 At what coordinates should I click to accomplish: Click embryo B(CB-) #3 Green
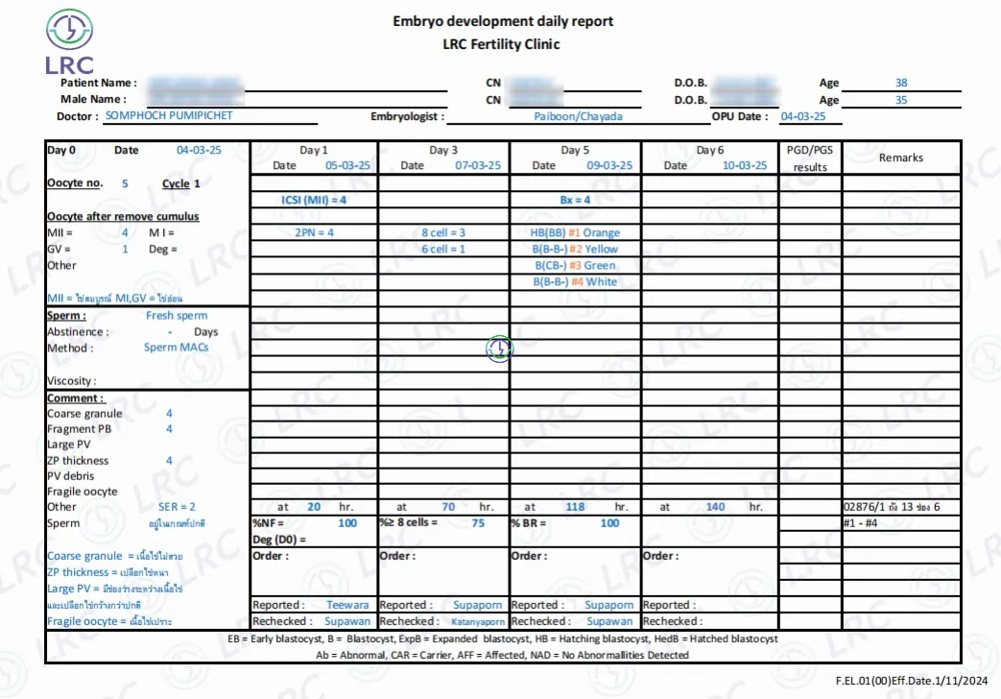pos(575,265)
